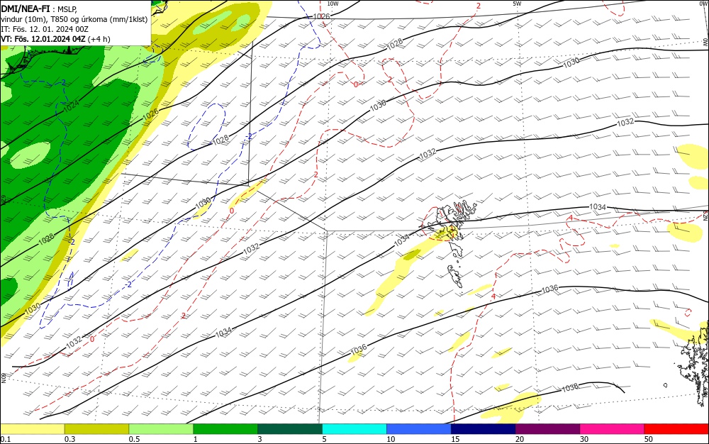Click the "0.3" legend value label
The height and width of the screenshot is (444, 709).
pyautogui.click(x=70, y=439)
